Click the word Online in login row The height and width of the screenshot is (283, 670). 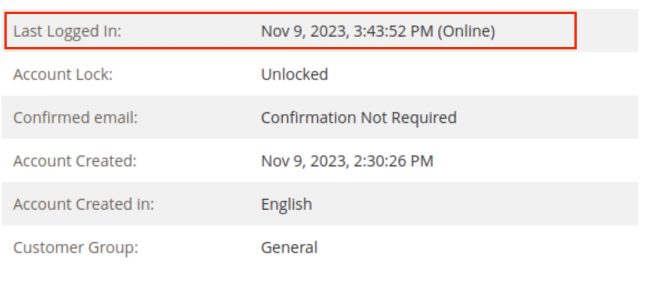tap(466, 32)
